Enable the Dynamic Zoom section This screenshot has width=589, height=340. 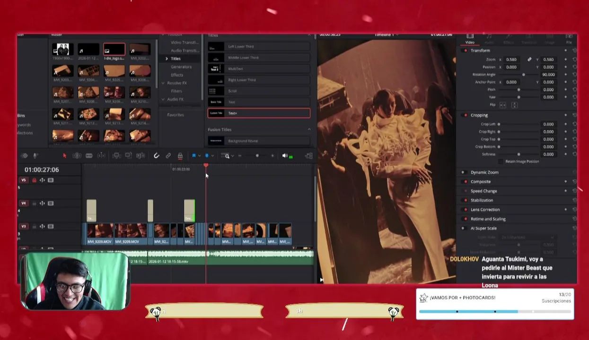[463, 172]
